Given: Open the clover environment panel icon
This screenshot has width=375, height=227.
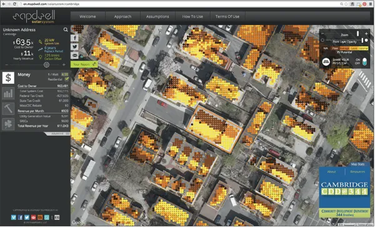Looking at the screenshot, I should click(x=8, y=124).
